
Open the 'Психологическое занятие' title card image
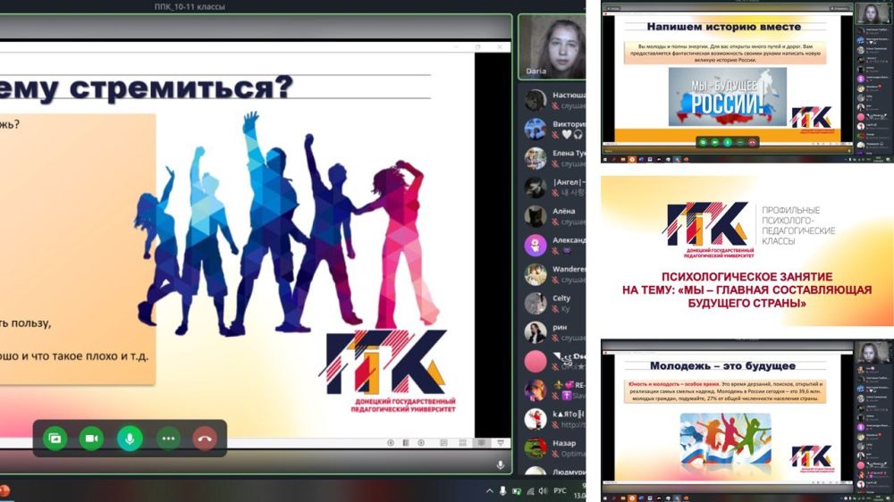(746, 251)
